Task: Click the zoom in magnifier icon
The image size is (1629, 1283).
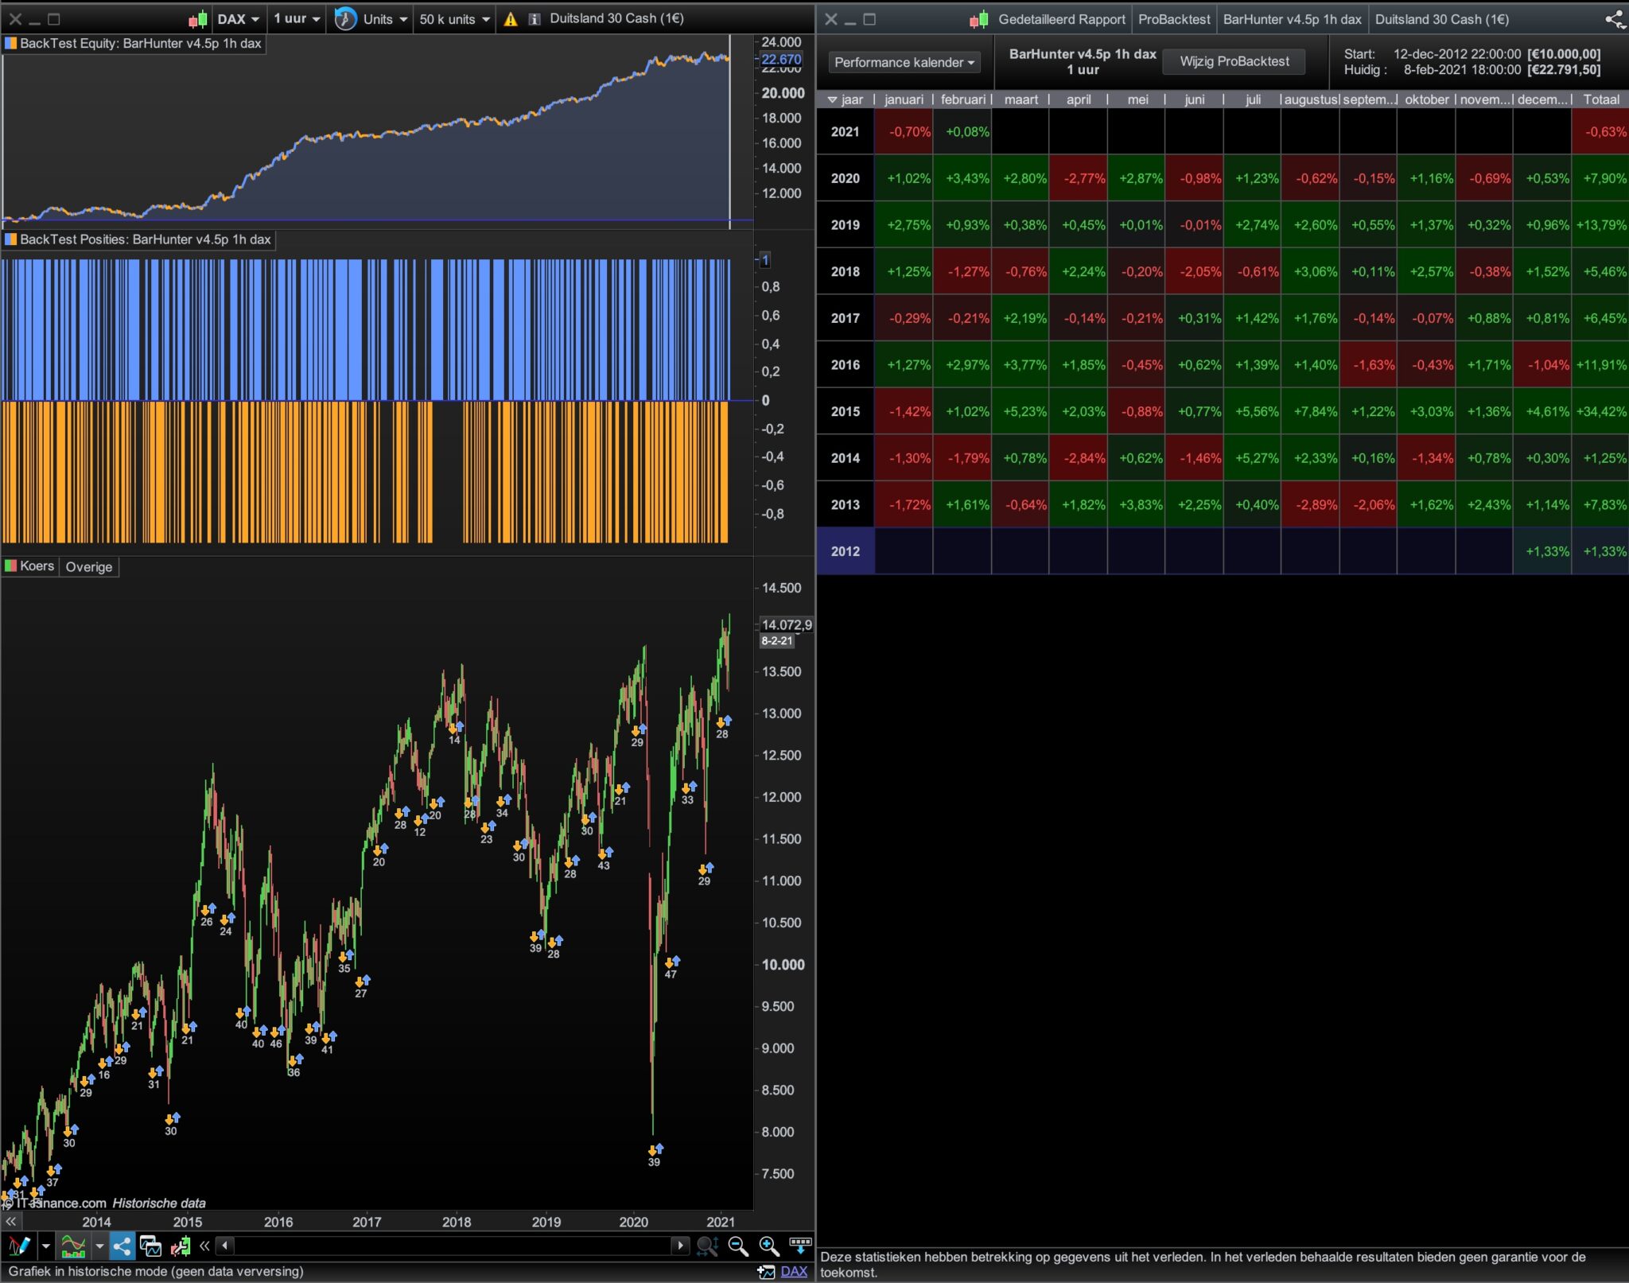Action: point(768,1246)
